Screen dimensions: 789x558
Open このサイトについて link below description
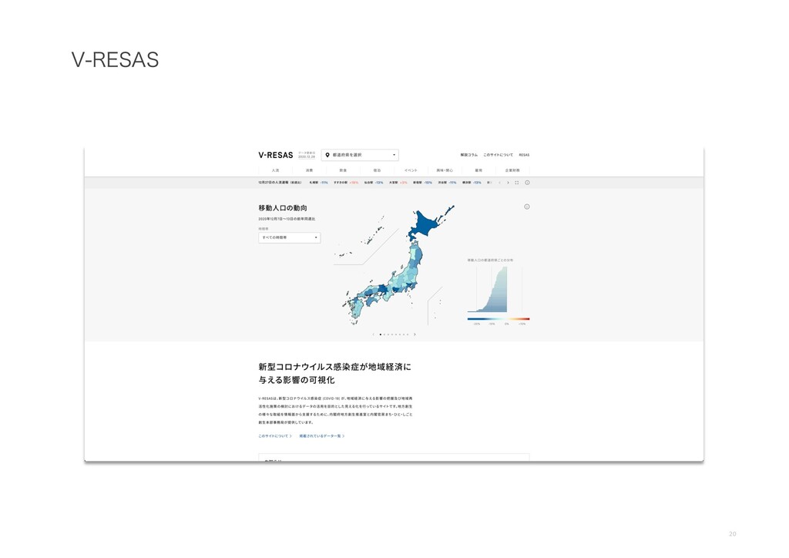275,436
